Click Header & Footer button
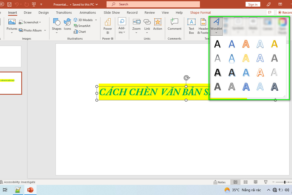 (203, 26)
